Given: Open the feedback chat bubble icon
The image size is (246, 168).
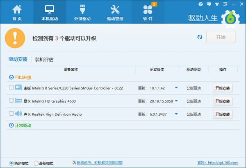Looking at the screenshot, I should pyautogui.click(x=208, y=4).
